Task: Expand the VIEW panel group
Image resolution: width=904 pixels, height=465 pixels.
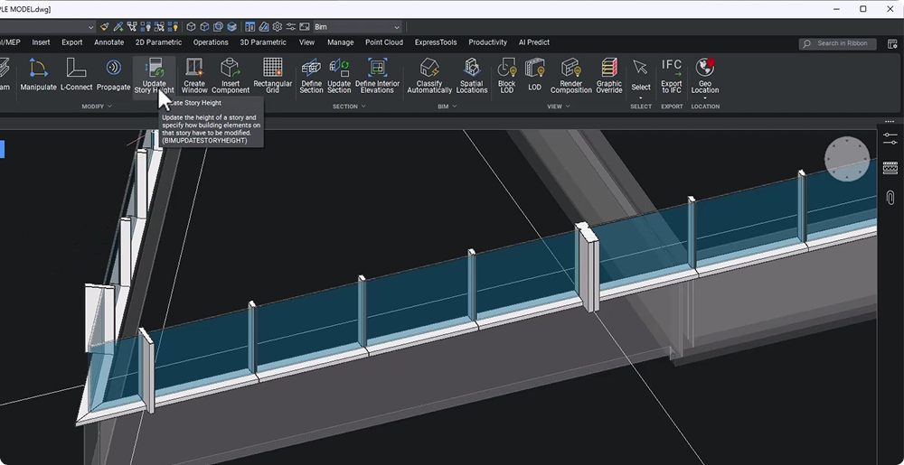Action: (559, 107)
